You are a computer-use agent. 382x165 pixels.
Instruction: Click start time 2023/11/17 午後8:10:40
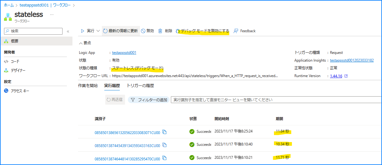click(x=233, y=144)
